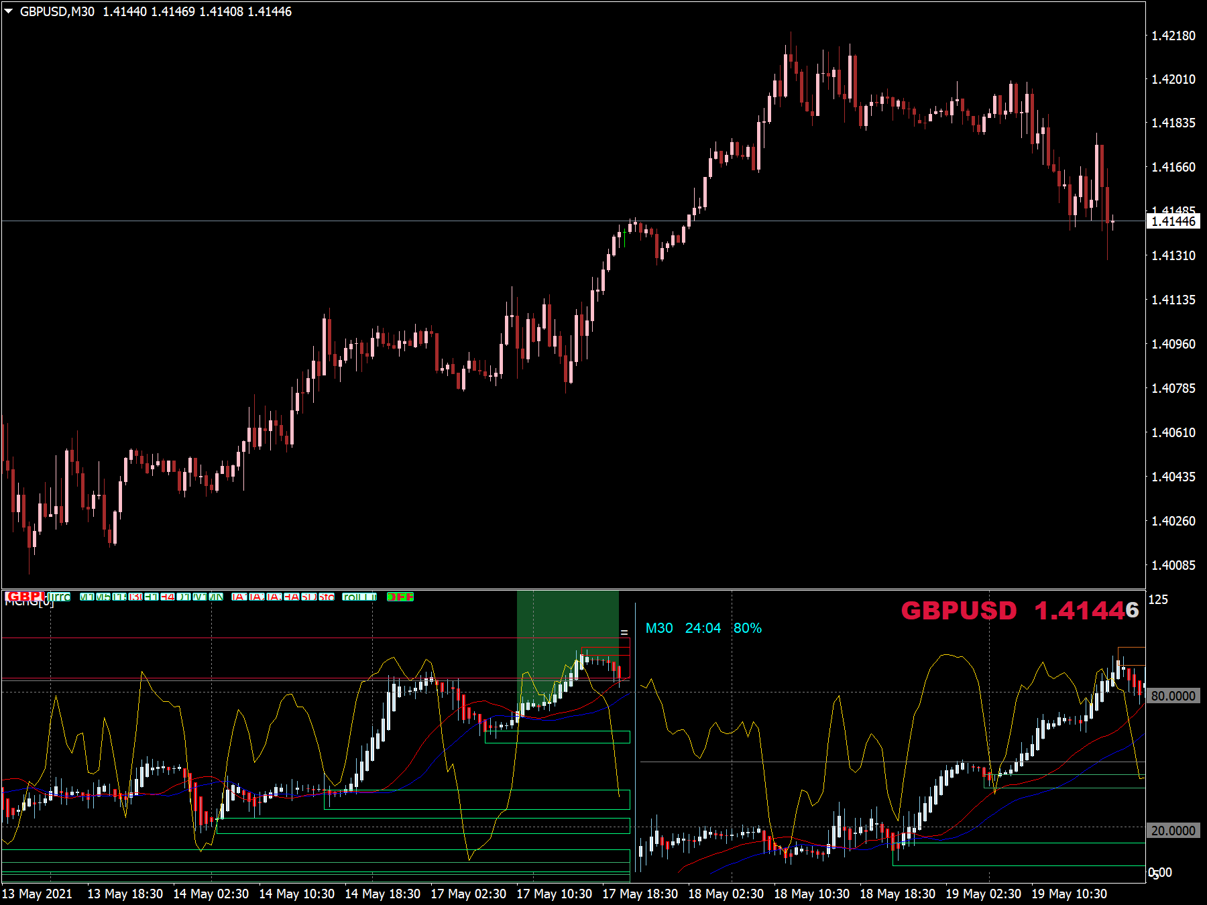Click the 17 May 02:30 time label
Image resolution: width=1207 pixels, height=905 pixels.
pos(469,894)
